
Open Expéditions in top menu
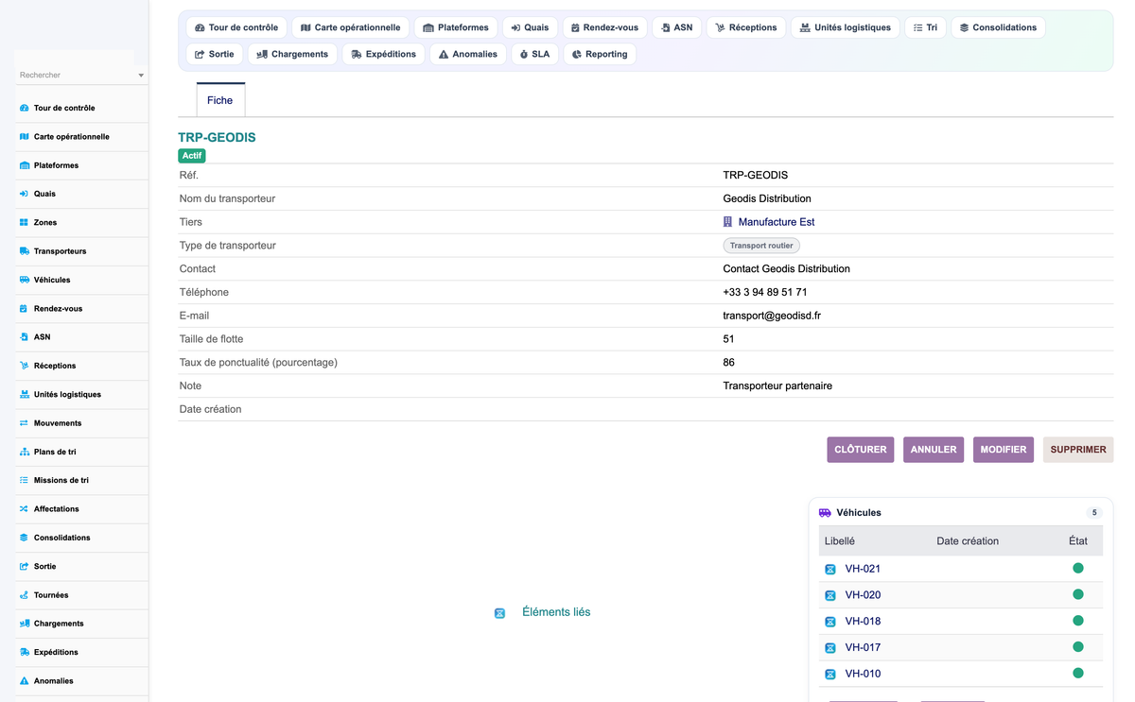point(383,54)
